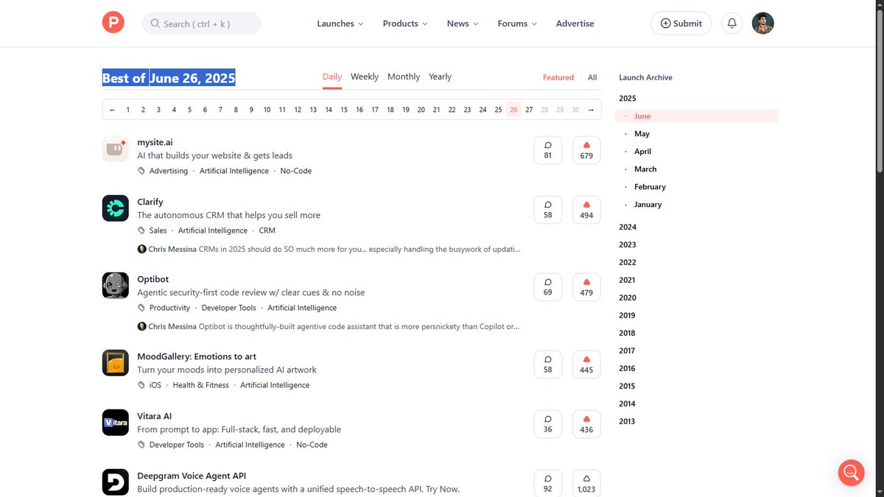Image resolution: width=884 pixels, height=497 pixels.
Task: Open MoodGallery comments showing 58
Action: [548, 364]
